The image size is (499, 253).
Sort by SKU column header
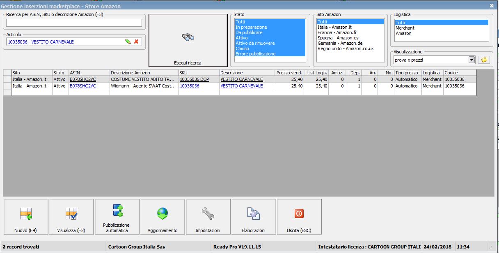[x=199, y=73]
